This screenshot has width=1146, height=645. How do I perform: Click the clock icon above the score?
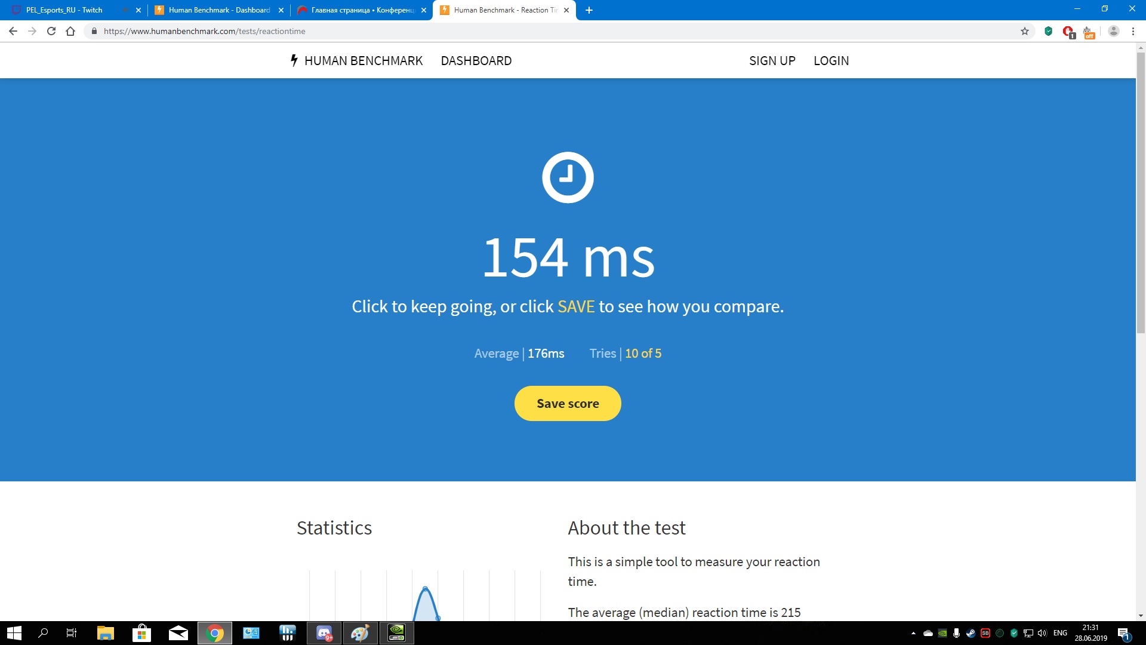coord(567,177)
